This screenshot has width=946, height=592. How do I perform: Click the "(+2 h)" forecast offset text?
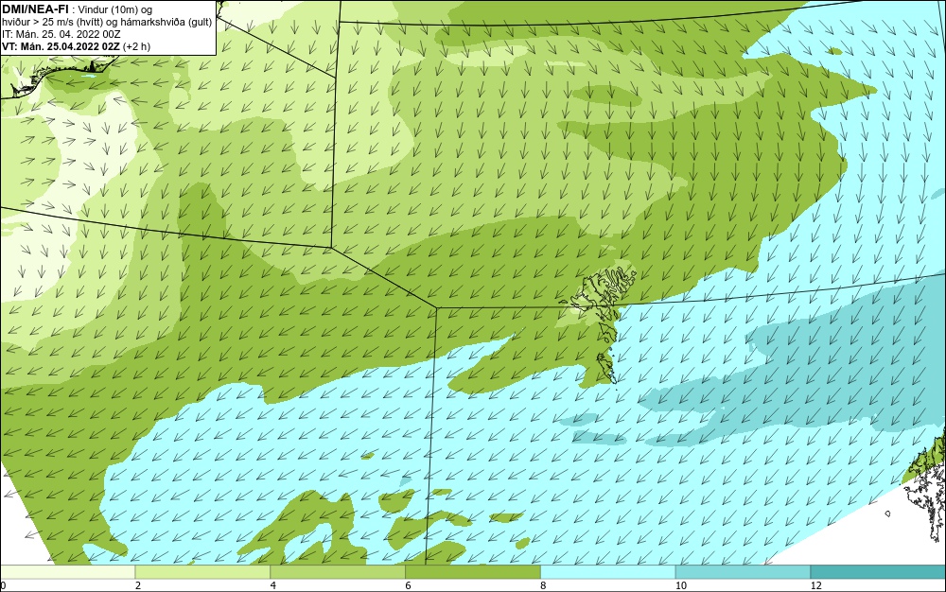(x=136, y=46)
